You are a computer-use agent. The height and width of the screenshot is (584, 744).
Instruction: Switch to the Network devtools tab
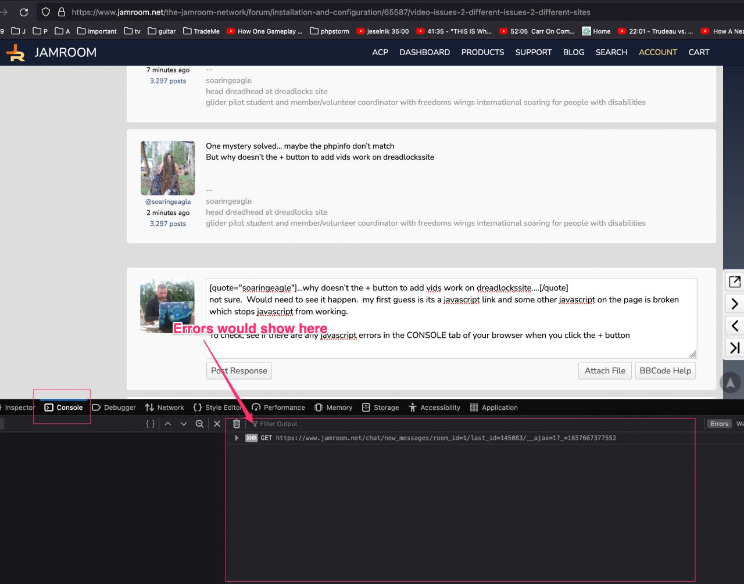pos(164,408)
